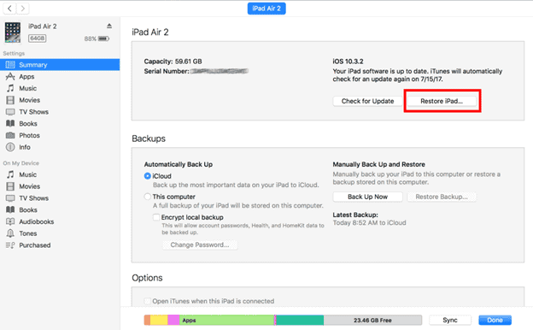
Task: Open Tones bell icon
Action: 10,233
